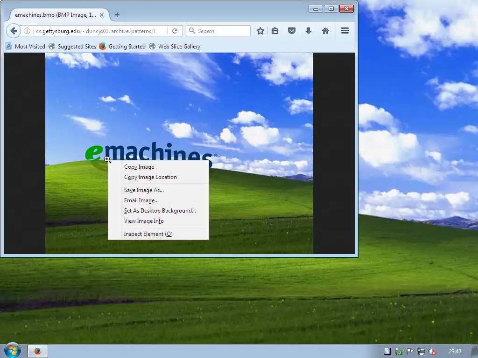Open Action Center flag icon
Screen dimensions: 478x358
410,351
